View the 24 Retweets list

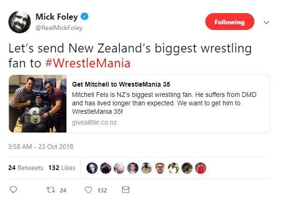click(x=26, y=168)
